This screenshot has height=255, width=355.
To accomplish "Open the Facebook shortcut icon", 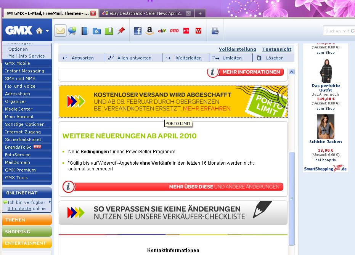I will point(137,31).
